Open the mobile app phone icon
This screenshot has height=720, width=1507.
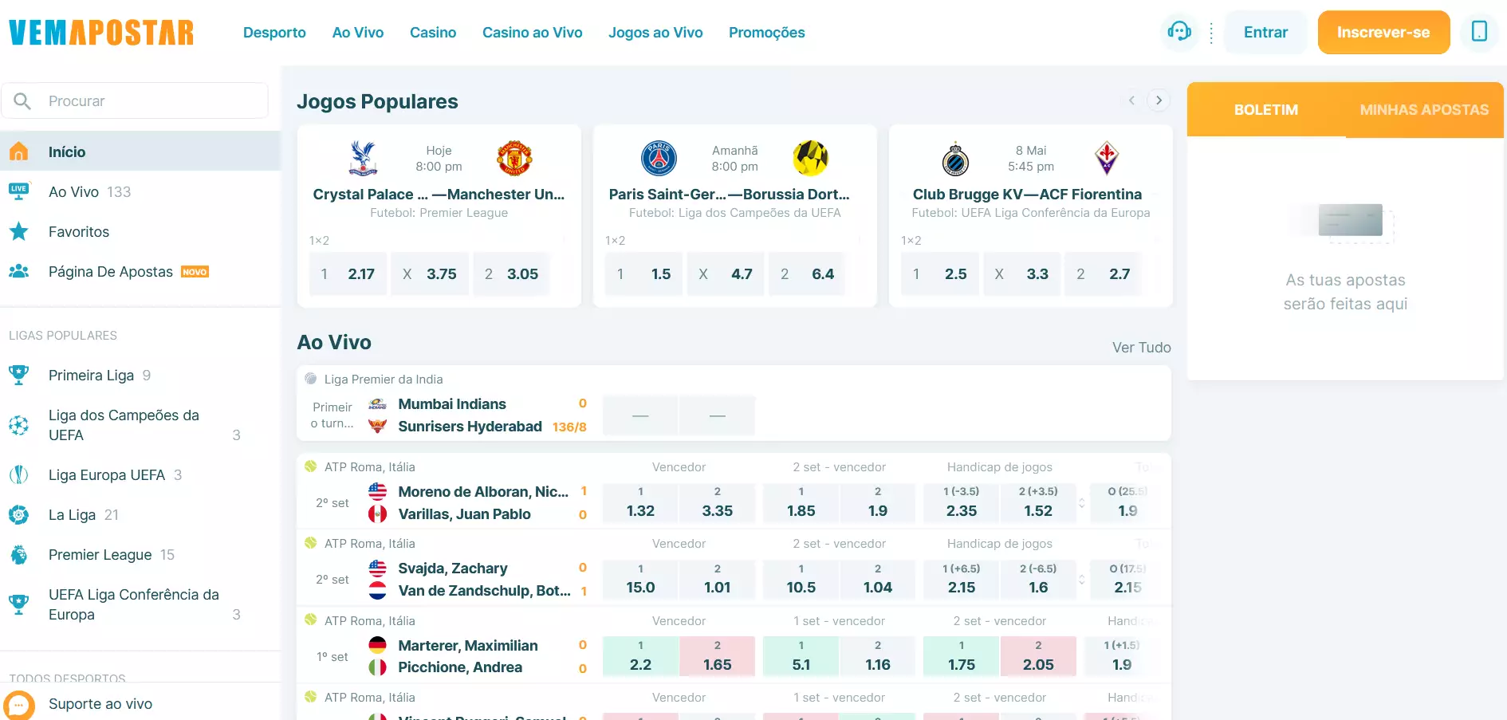coord(1479,32)
